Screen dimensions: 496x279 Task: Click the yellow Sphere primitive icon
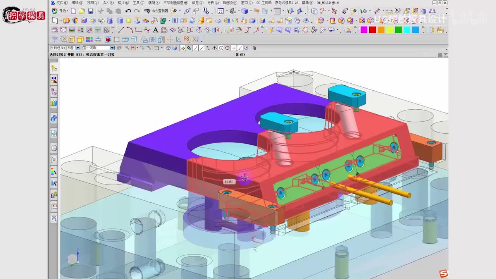pyautogui.click(x=129, y=21)
